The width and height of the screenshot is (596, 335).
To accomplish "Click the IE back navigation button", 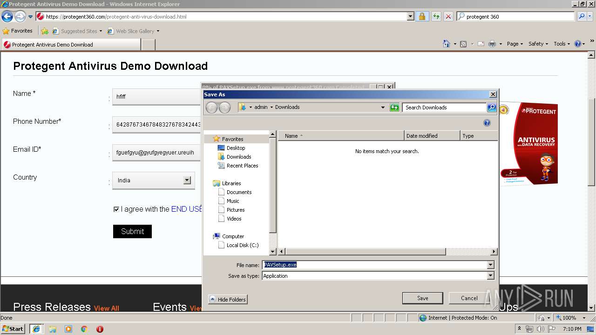I will pos(7,16).
